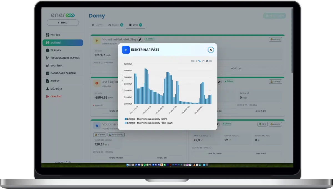Viewport: 333px width, 189px height.
Task: Click the 22,3 °C current temperature value
Action: pos(198,140)
